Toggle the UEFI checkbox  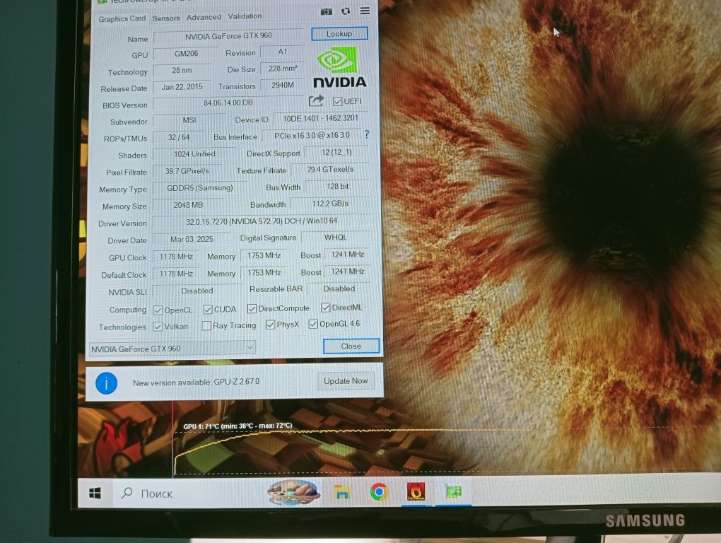coord(337,102)
